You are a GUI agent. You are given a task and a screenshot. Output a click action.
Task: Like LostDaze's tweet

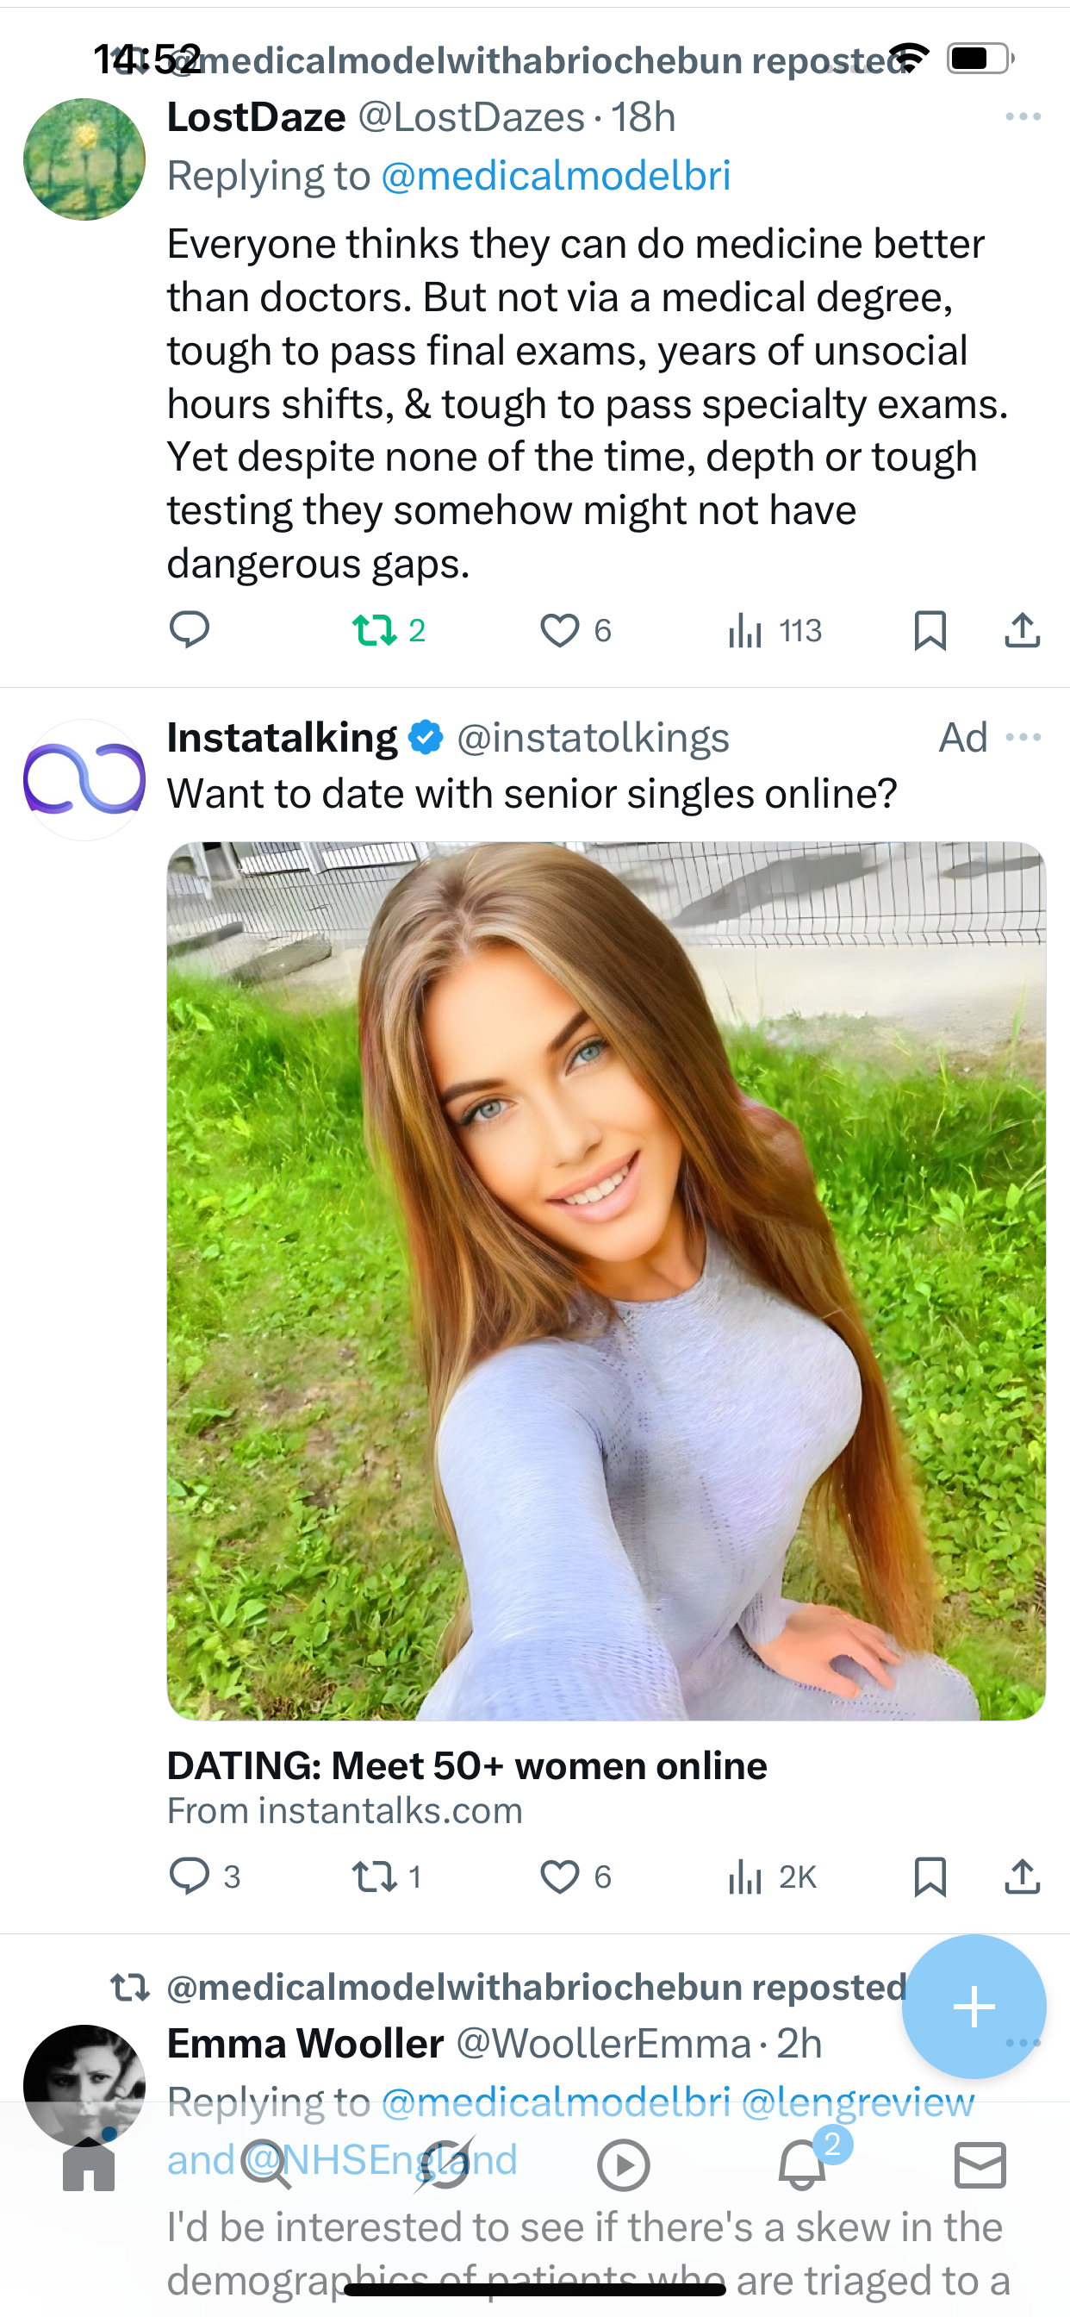[560, 629]
